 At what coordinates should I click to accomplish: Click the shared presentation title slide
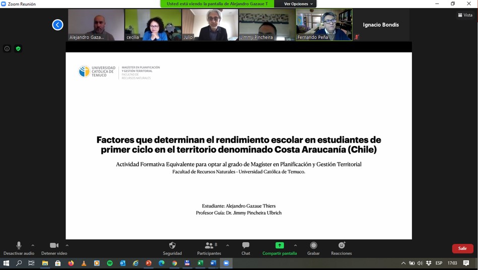(239, 146)
